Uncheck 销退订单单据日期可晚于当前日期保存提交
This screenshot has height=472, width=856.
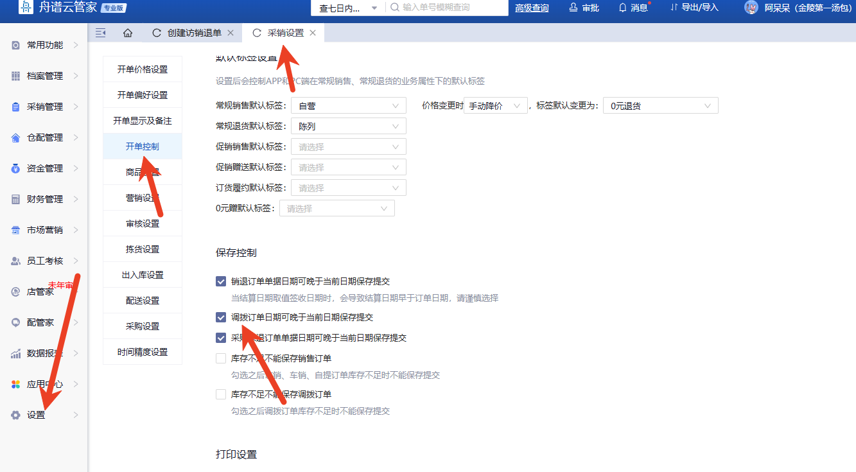click(x=221, y=281)
